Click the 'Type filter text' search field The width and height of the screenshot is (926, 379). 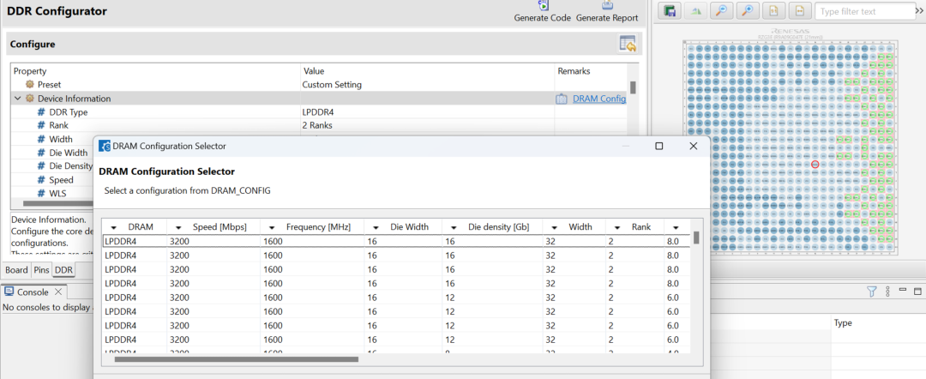click(x=865, y=11)
